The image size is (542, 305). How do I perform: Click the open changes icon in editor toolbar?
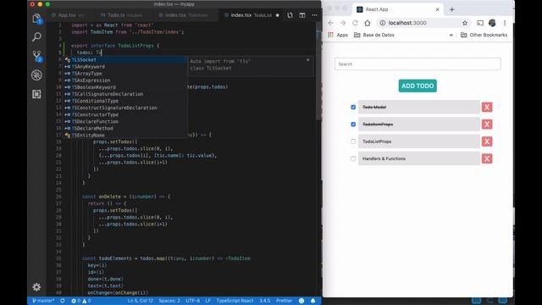point(290,15)
